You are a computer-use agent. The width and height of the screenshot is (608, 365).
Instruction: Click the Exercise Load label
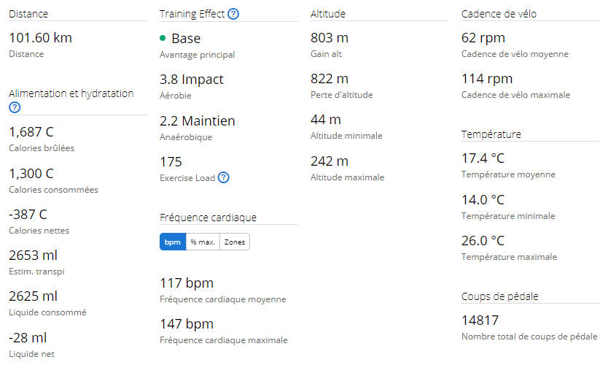pyautogui.click(x=187, y=178)
